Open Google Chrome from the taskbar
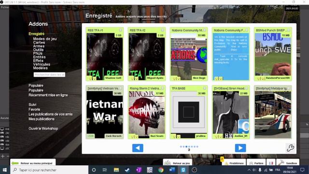The image size is (309, 174). (161, 170)
